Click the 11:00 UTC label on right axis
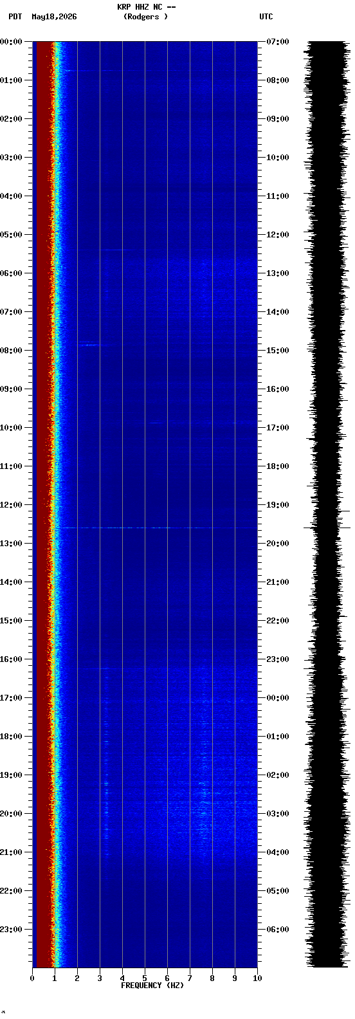 (277, 196)
